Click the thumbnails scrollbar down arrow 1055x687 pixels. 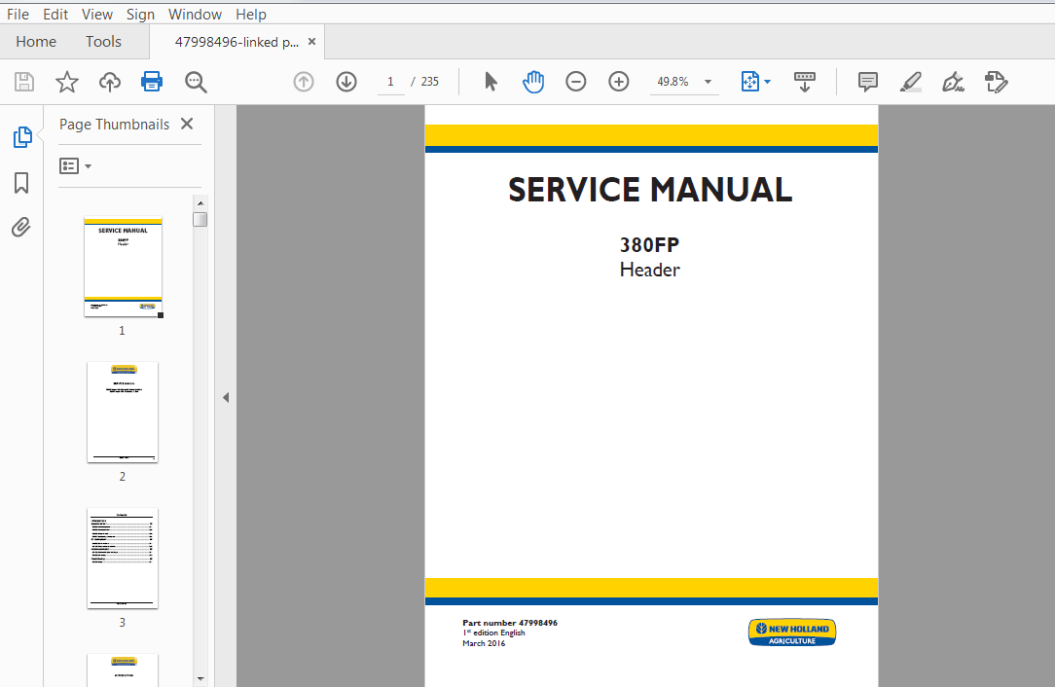[200, 679]
